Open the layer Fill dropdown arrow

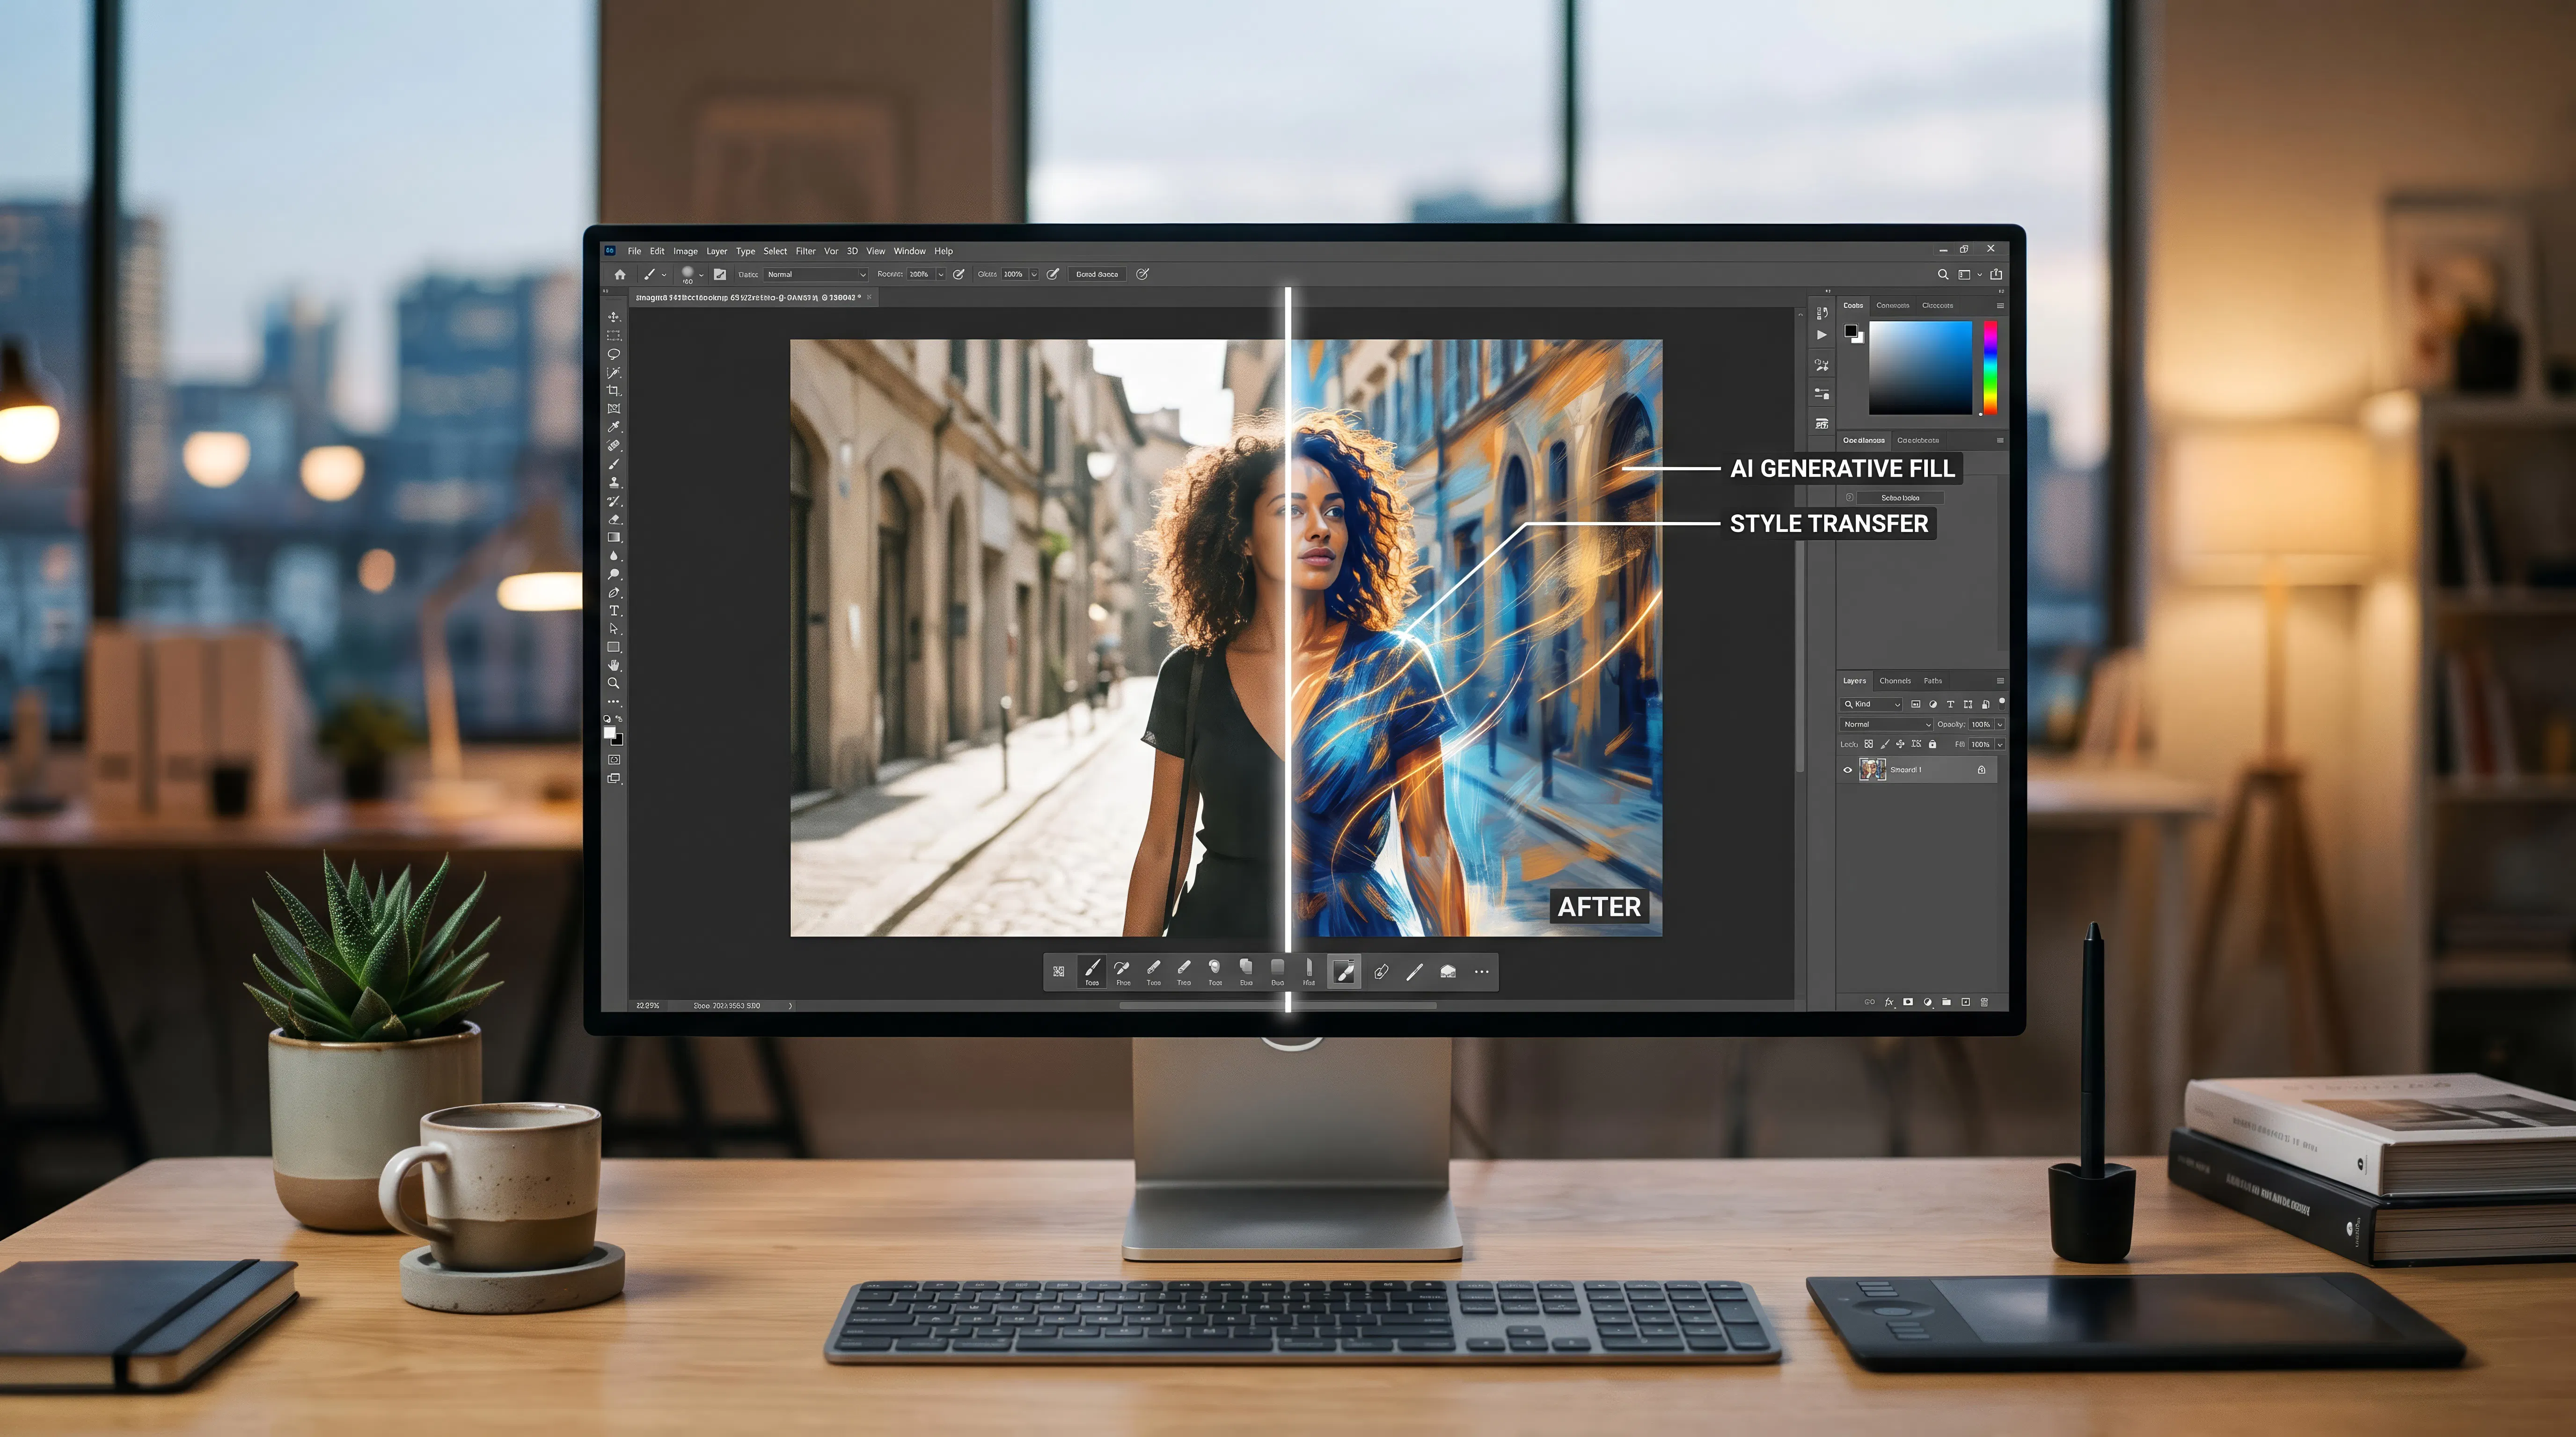point(2000,745)
